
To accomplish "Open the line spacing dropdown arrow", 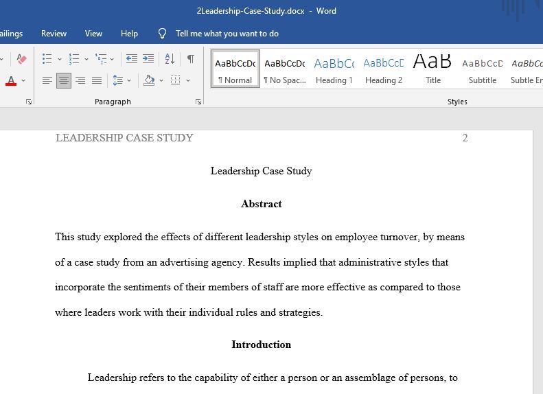I will (x=129, y=81).
